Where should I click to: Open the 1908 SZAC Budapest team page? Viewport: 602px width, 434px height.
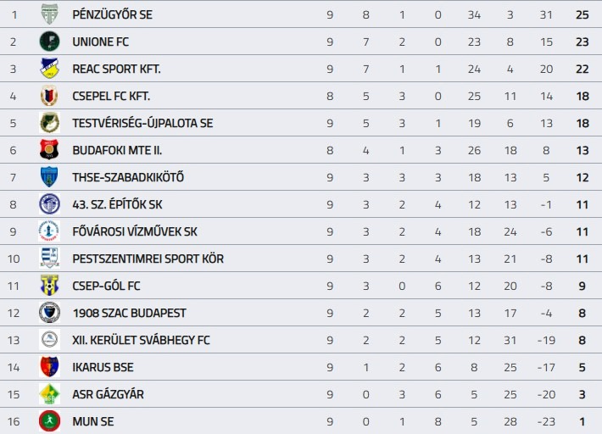pyautogui.click(x=130, y=313)
